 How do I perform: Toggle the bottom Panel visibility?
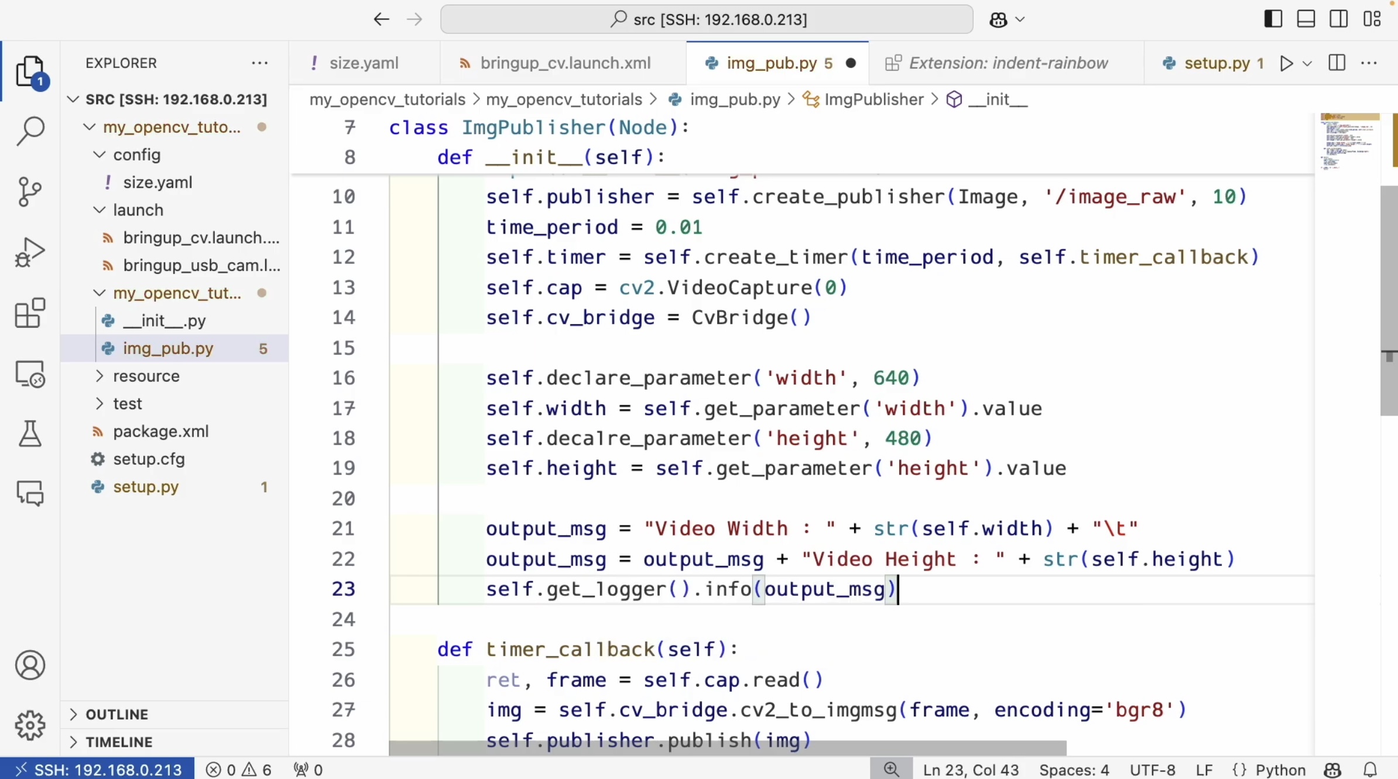1306,19
